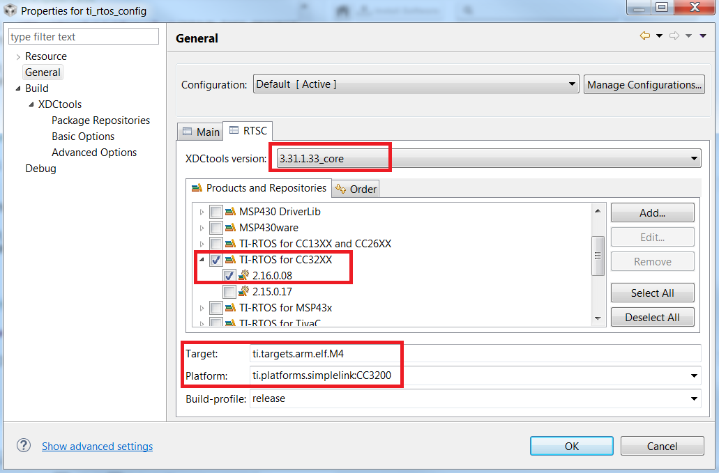Viewport: 719px width, 473px height.
Task: Click the MSP430ware product icon
Action: (231, 228)
